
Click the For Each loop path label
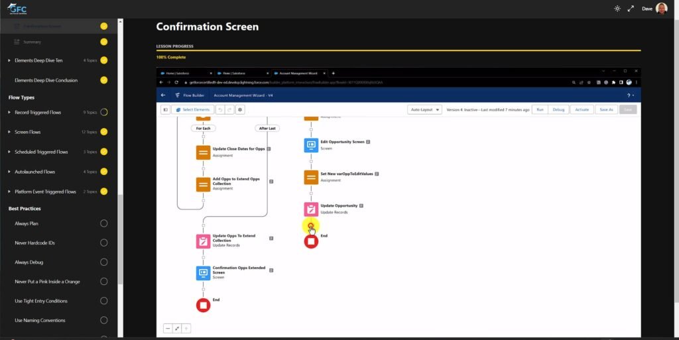coord(203,129)
